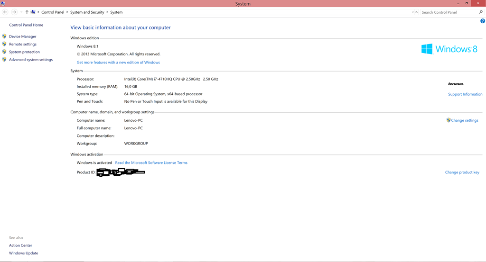Click the Forward navigation arrow
Screen dimensions: 486x262
pos(14,12)
